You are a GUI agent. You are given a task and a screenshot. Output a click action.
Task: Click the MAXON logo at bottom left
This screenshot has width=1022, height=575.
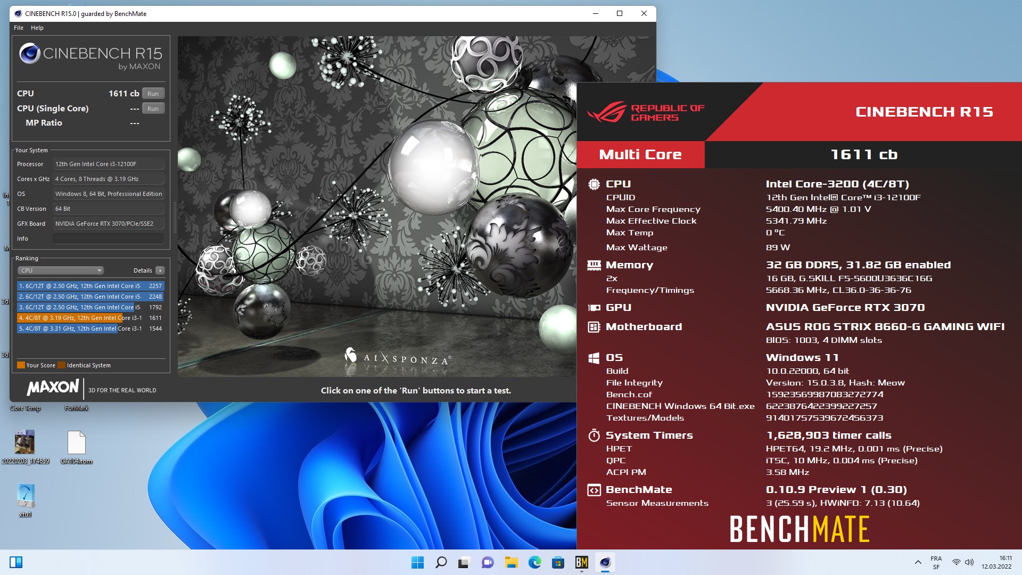[53, 388]
